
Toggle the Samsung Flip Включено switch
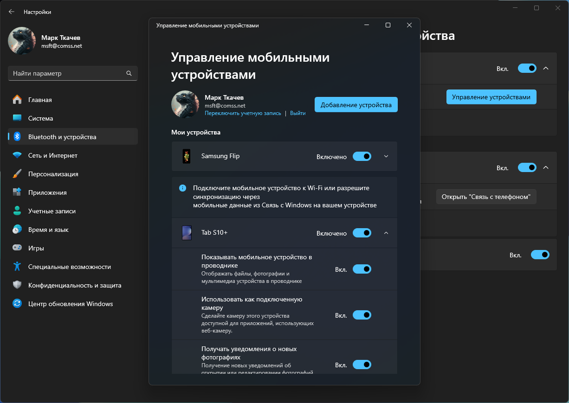pyautogui.click(x=362, y=156)
